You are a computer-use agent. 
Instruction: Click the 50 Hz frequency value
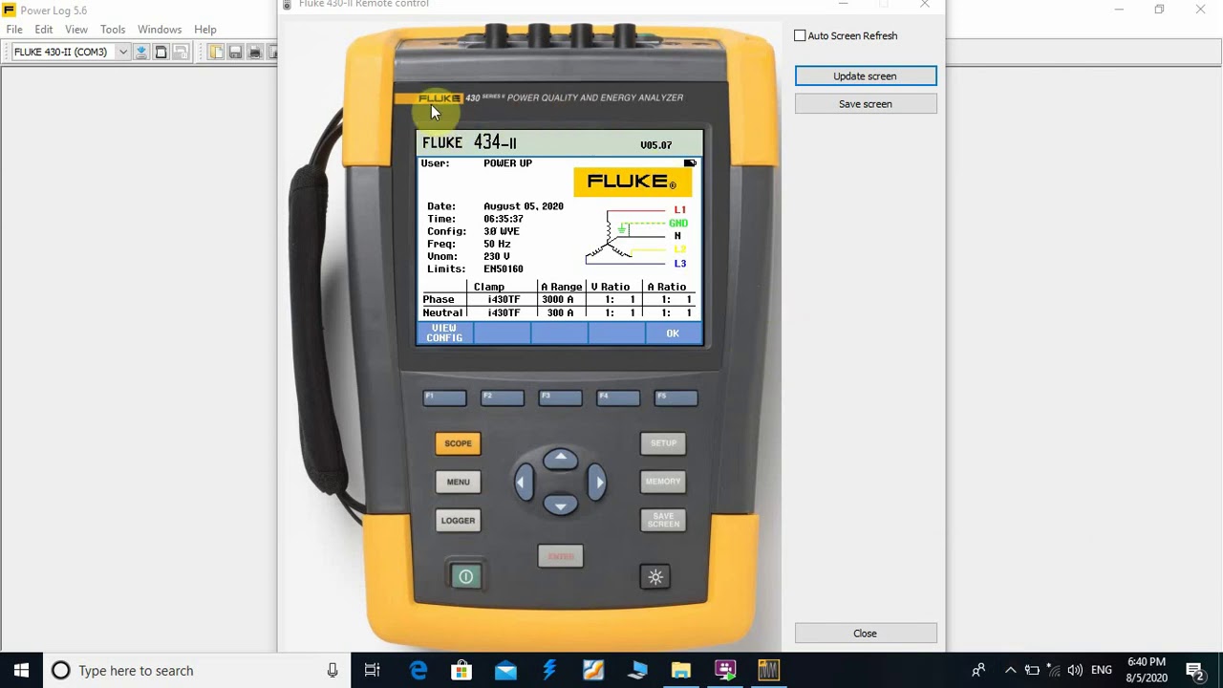pos(497,245)
